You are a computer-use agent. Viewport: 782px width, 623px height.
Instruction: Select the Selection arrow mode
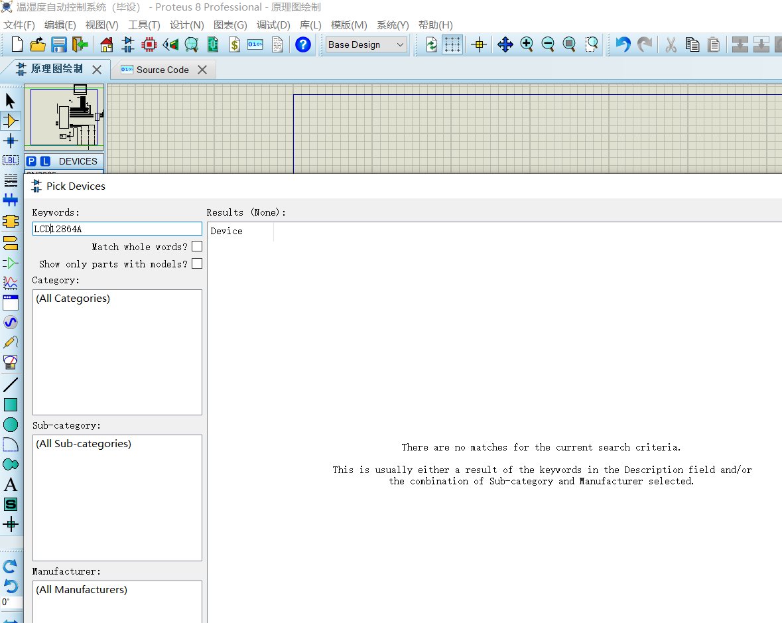(x=11, y=101)
